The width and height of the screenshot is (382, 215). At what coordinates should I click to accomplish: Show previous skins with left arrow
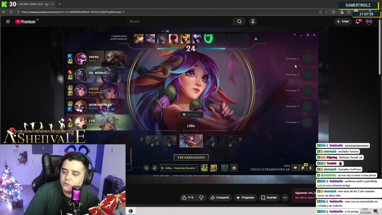coord(141,139)
